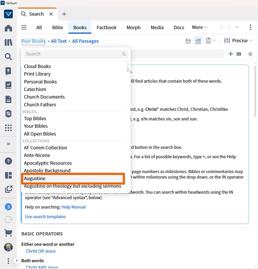
Task: Open the Your Books resource selector
Action: coord(33,41)
